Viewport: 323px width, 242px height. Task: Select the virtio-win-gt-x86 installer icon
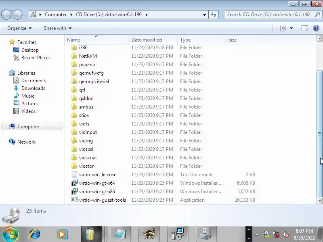74,191
